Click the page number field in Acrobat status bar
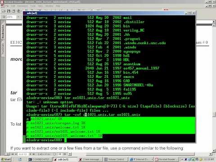 23,154
